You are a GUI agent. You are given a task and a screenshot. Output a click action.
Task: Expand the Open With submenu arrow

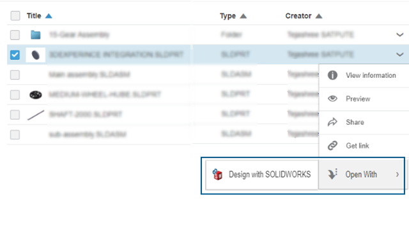tap(397, 175)
